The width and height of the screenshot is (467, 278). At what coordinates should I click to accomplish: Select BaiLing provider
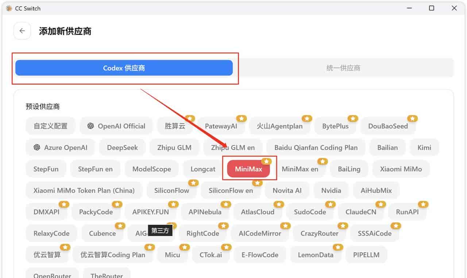pos(349,169)
